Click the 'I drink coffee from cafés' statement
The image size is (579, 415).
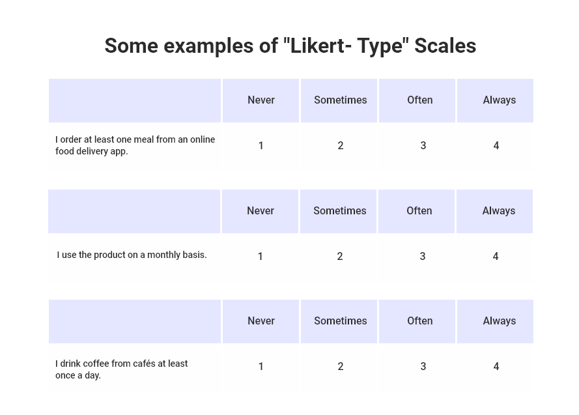[122, 369]
